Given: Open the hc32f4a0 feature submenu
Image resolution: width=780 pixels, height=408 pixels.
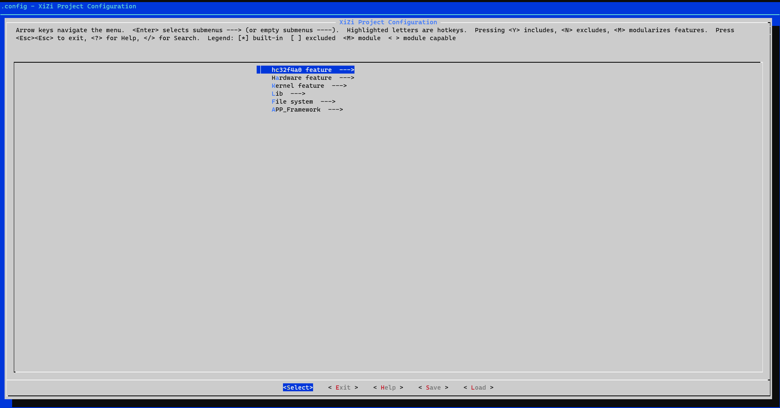Looking at the screenshot, I should pyautogui.click(x=306, y=70).
